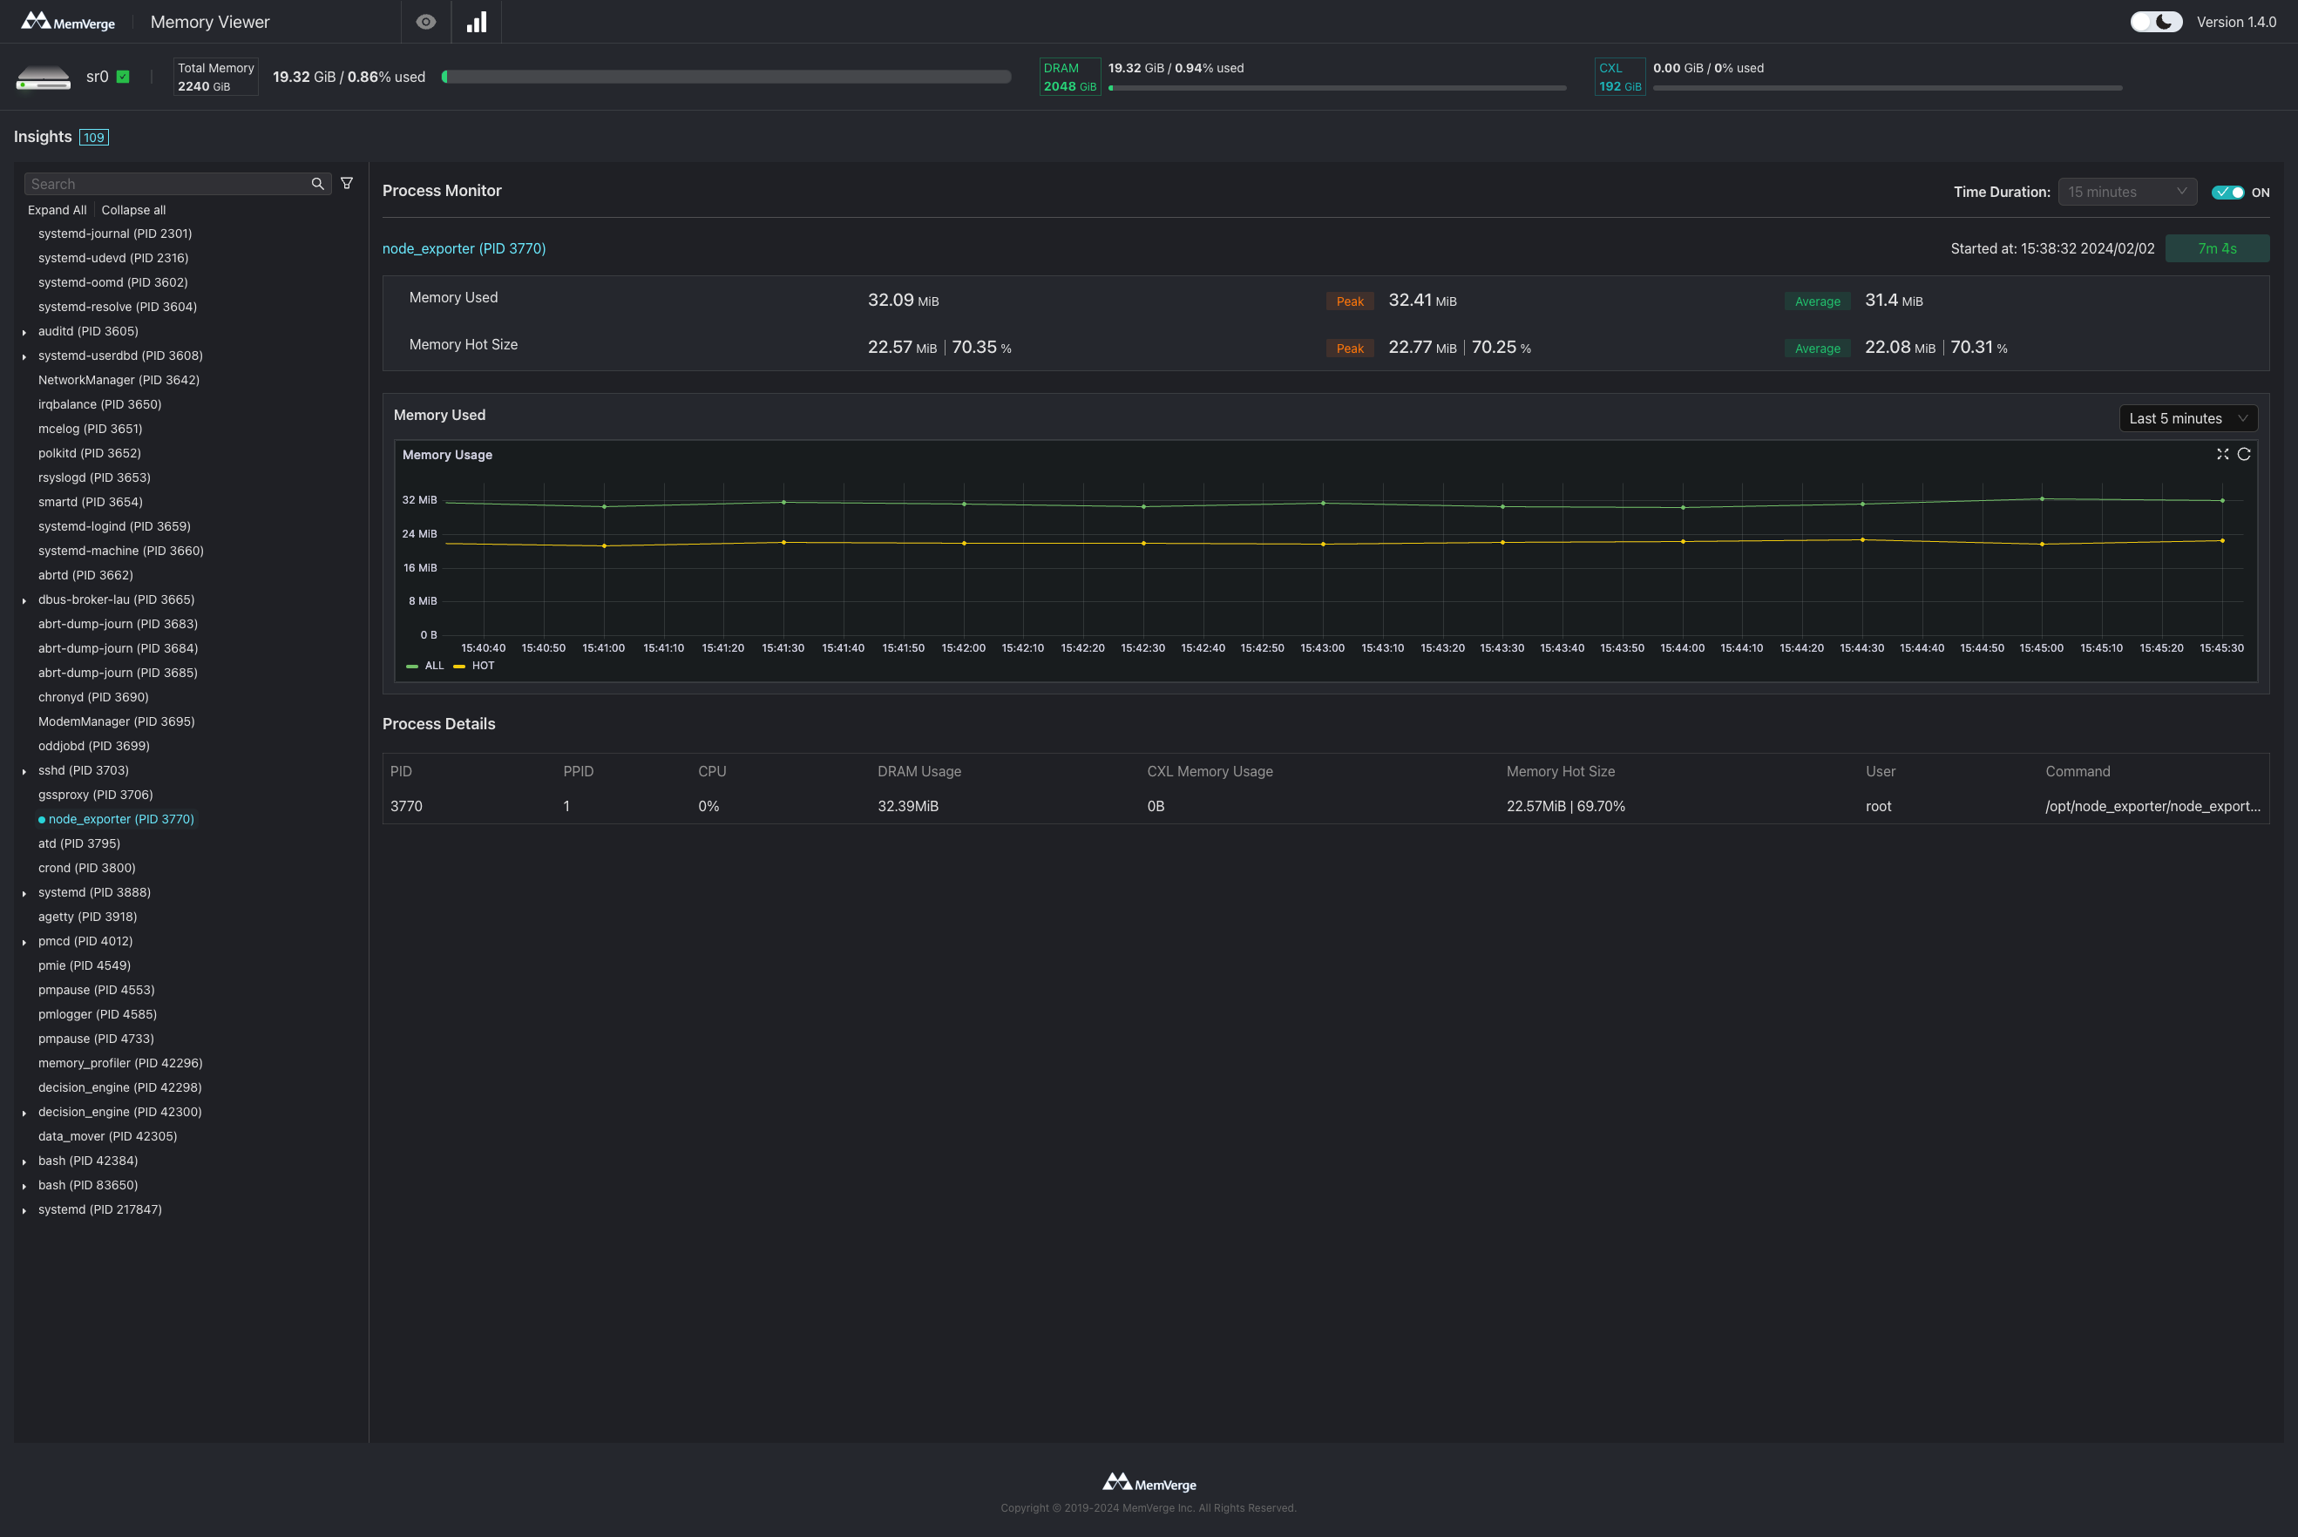Click the green Average tag for Memory Hot Size
Viewport: 2298px width, 1537px height.
tap(1818, 348)
